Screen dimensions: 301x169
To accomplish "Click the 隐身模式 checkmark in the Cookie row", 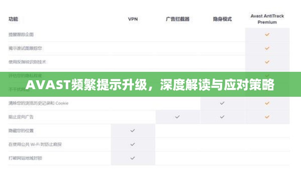I will click(x=222, y=103).
